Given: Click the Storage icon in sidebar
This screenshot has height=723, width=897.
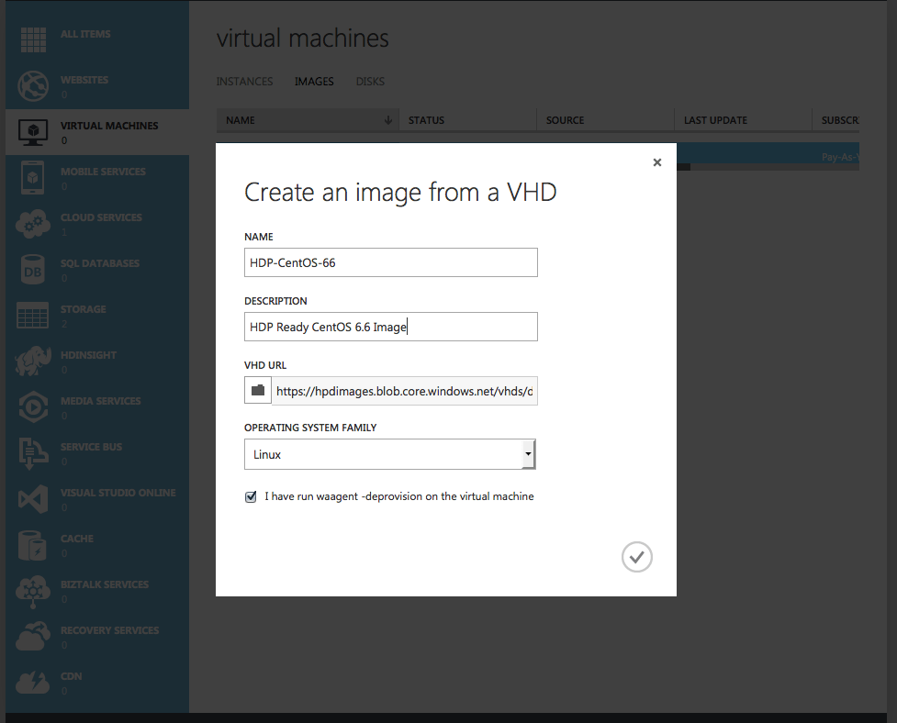Looking at the screenshot, I should 32,315.
